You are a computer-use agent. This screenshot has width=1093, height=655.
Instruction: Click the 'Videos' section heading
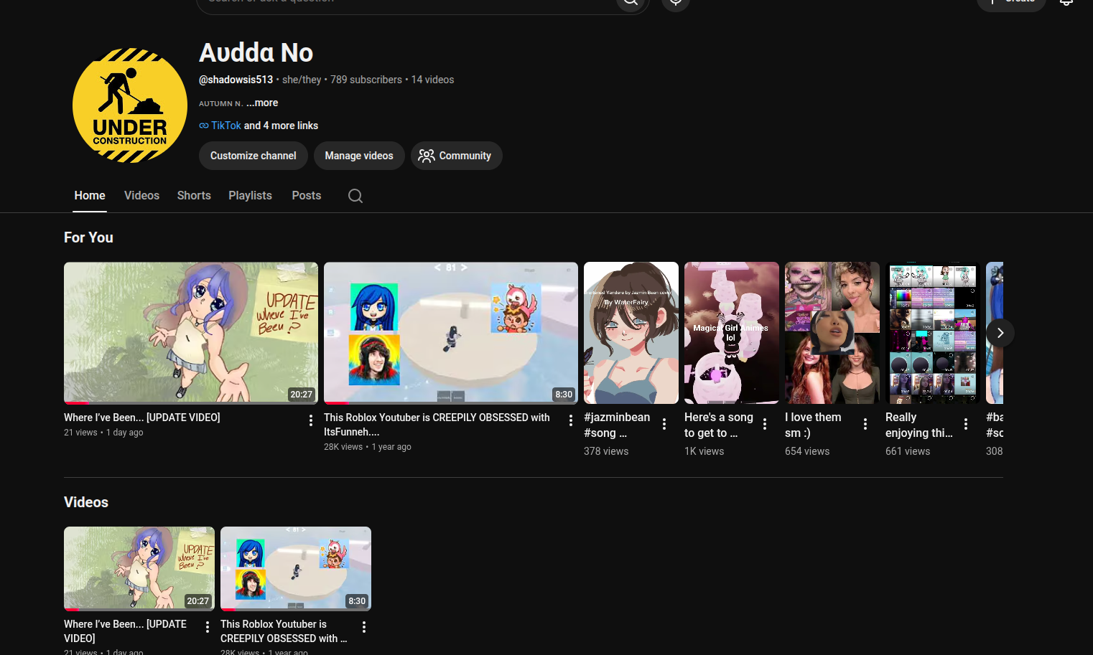click(86, 502)
